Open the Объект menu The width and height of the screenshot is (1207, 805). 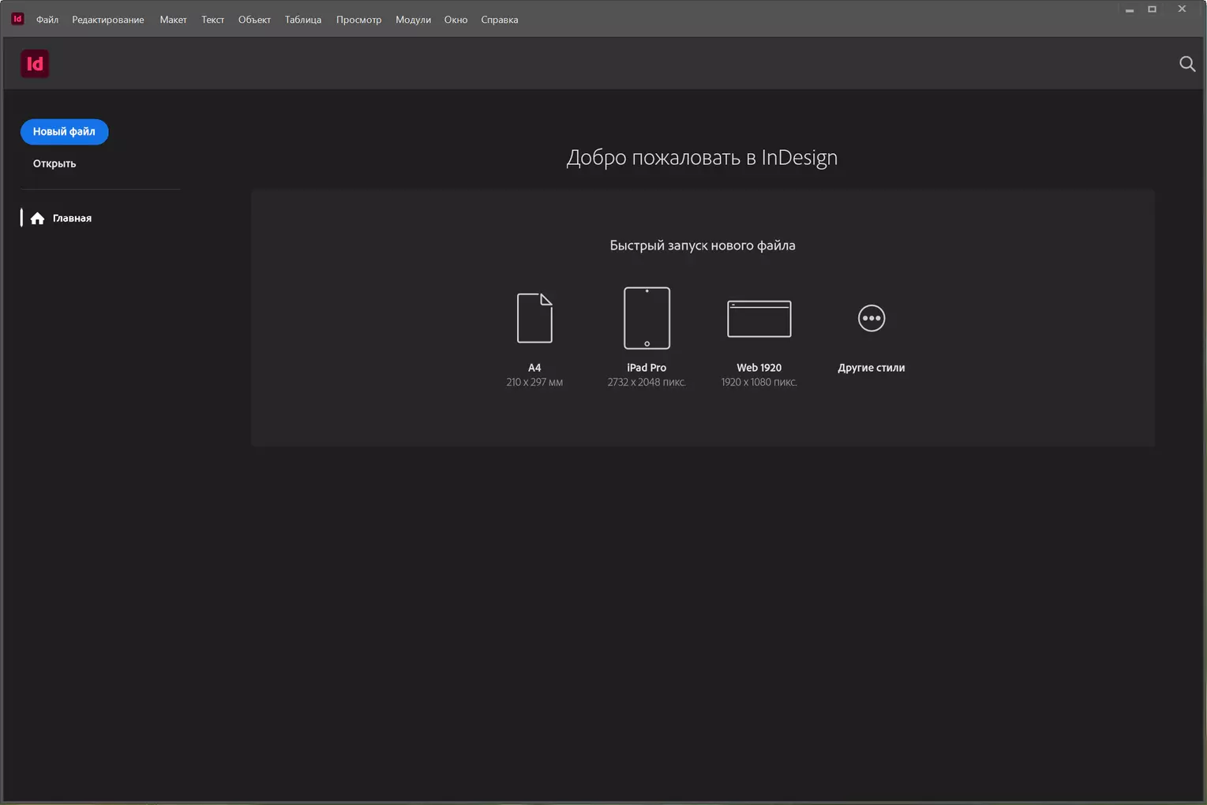pos(254,20)
